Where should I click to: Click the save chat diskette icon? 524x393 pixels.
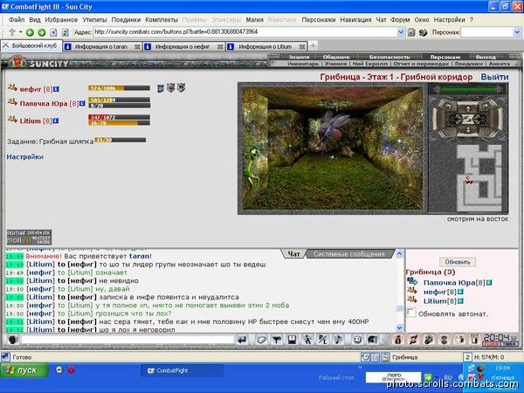coord(292,340)
